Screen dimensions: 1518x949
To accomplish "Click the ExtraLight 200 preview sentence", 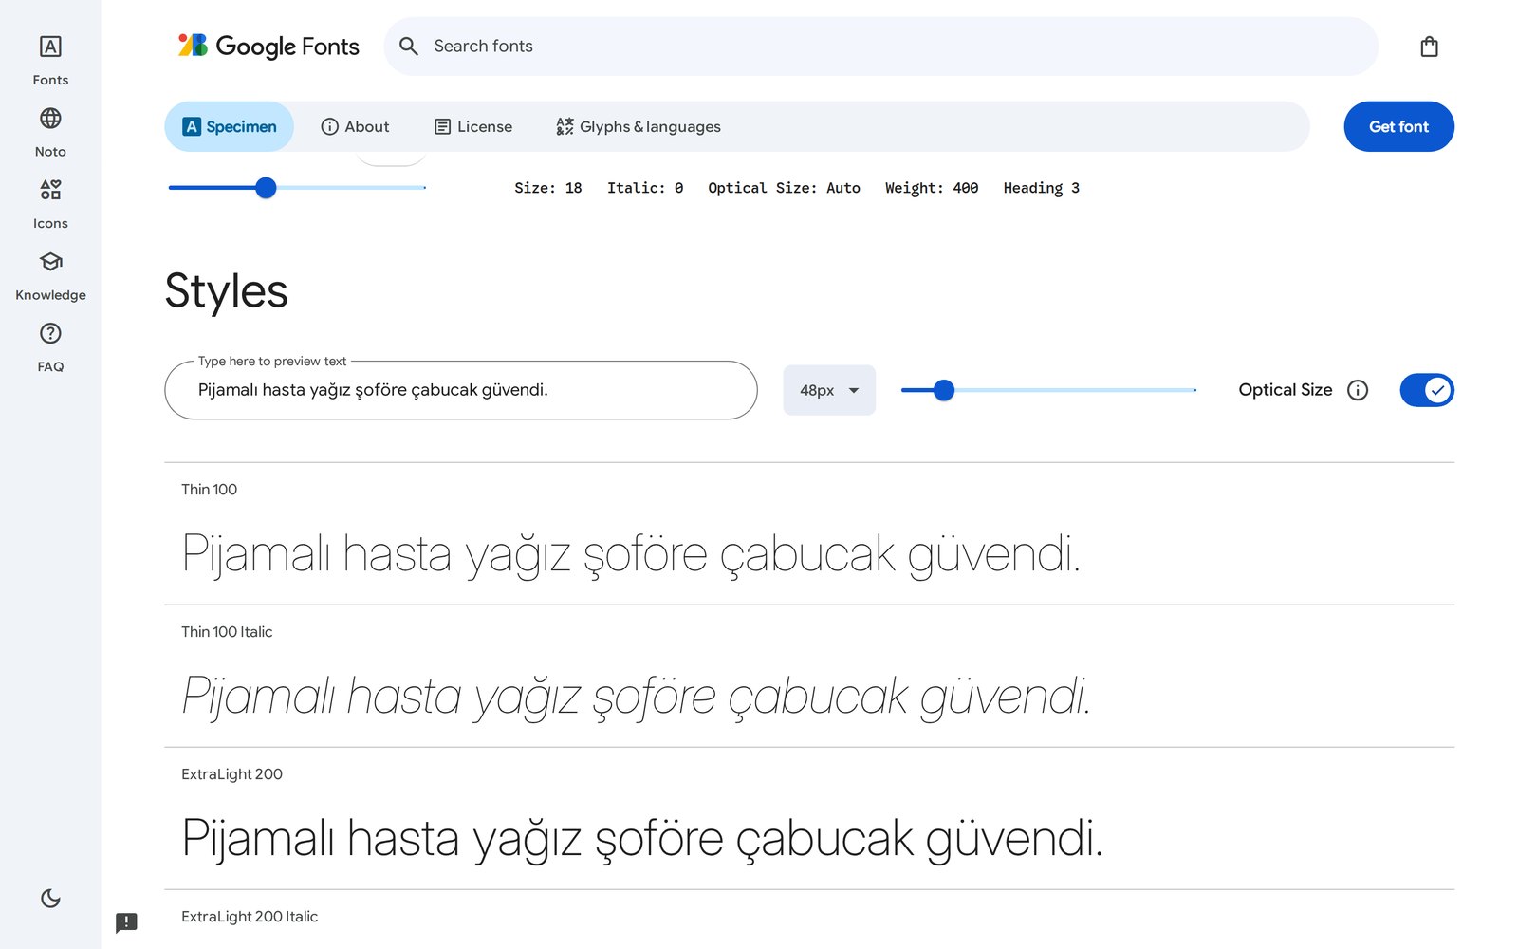I will (642, 839).
